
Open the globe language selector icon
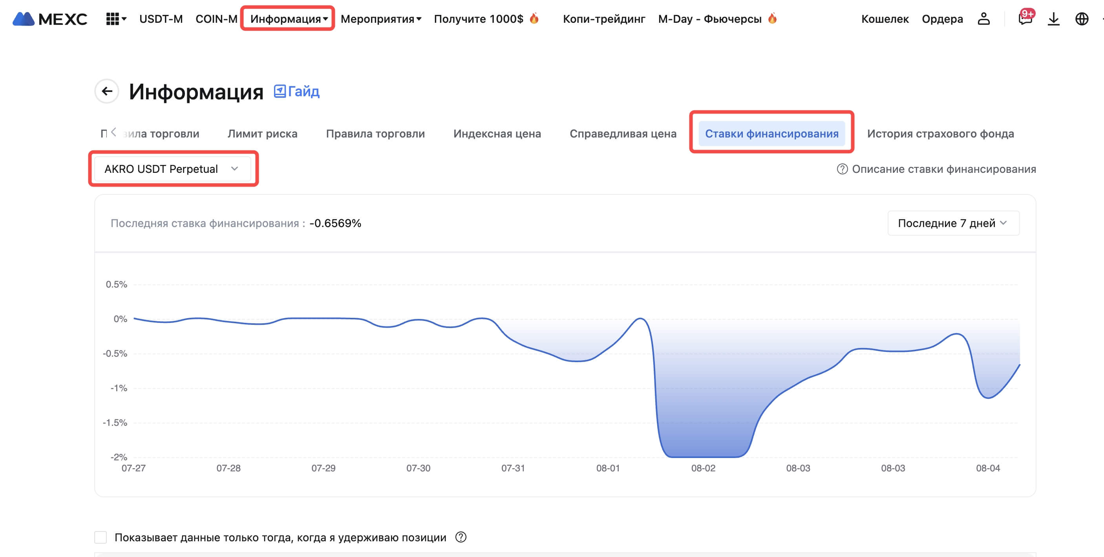pyautogui.click(x=1082, y=19)
